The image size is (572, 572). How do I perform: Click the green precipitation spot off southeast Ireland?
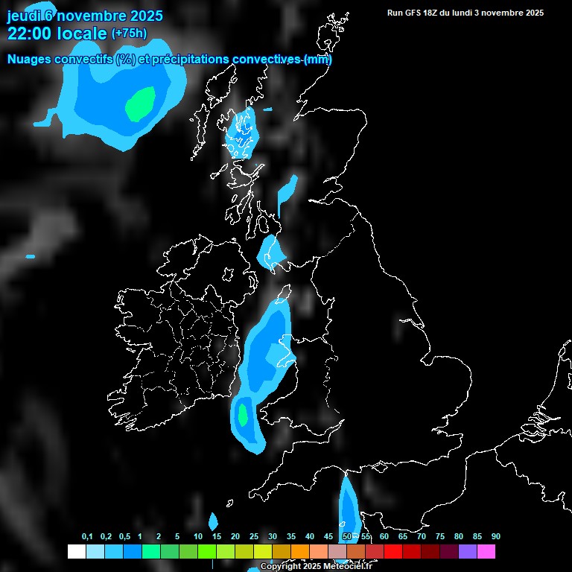click(242, 413)
